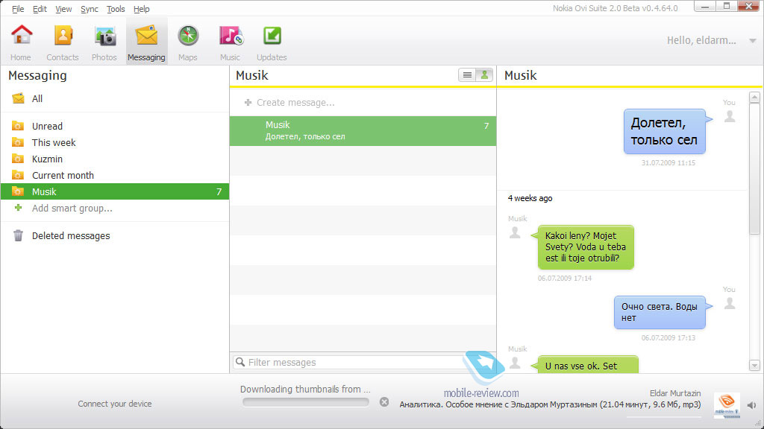Click the audio playback progress line
Image resolution: width=764 pixels, height=429 pixels.
pyautogui.click(x=663, y=417)
